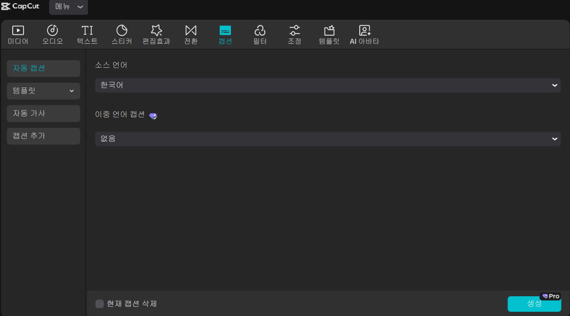Click the 생성 button
570x316 pixels.
click(x=534, y=304)
